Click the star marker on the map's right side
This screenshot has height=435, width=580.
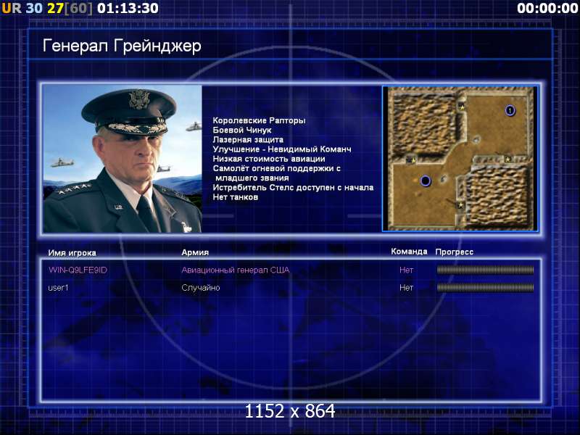click(508, 159)
